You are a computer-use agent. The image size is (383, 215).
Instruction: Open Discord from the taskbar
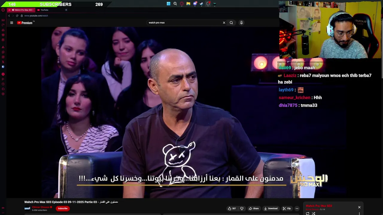(195, 4)
